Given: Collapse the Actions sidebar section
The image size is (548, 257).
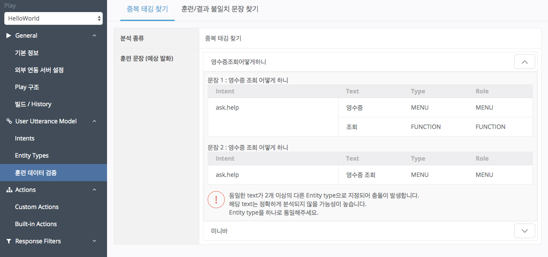Looking at the screenshot, I should coord(95,190).
